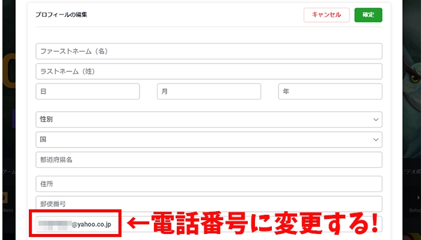
Task: Open the 国 country selection dropdown
Action: coord(209,139)
